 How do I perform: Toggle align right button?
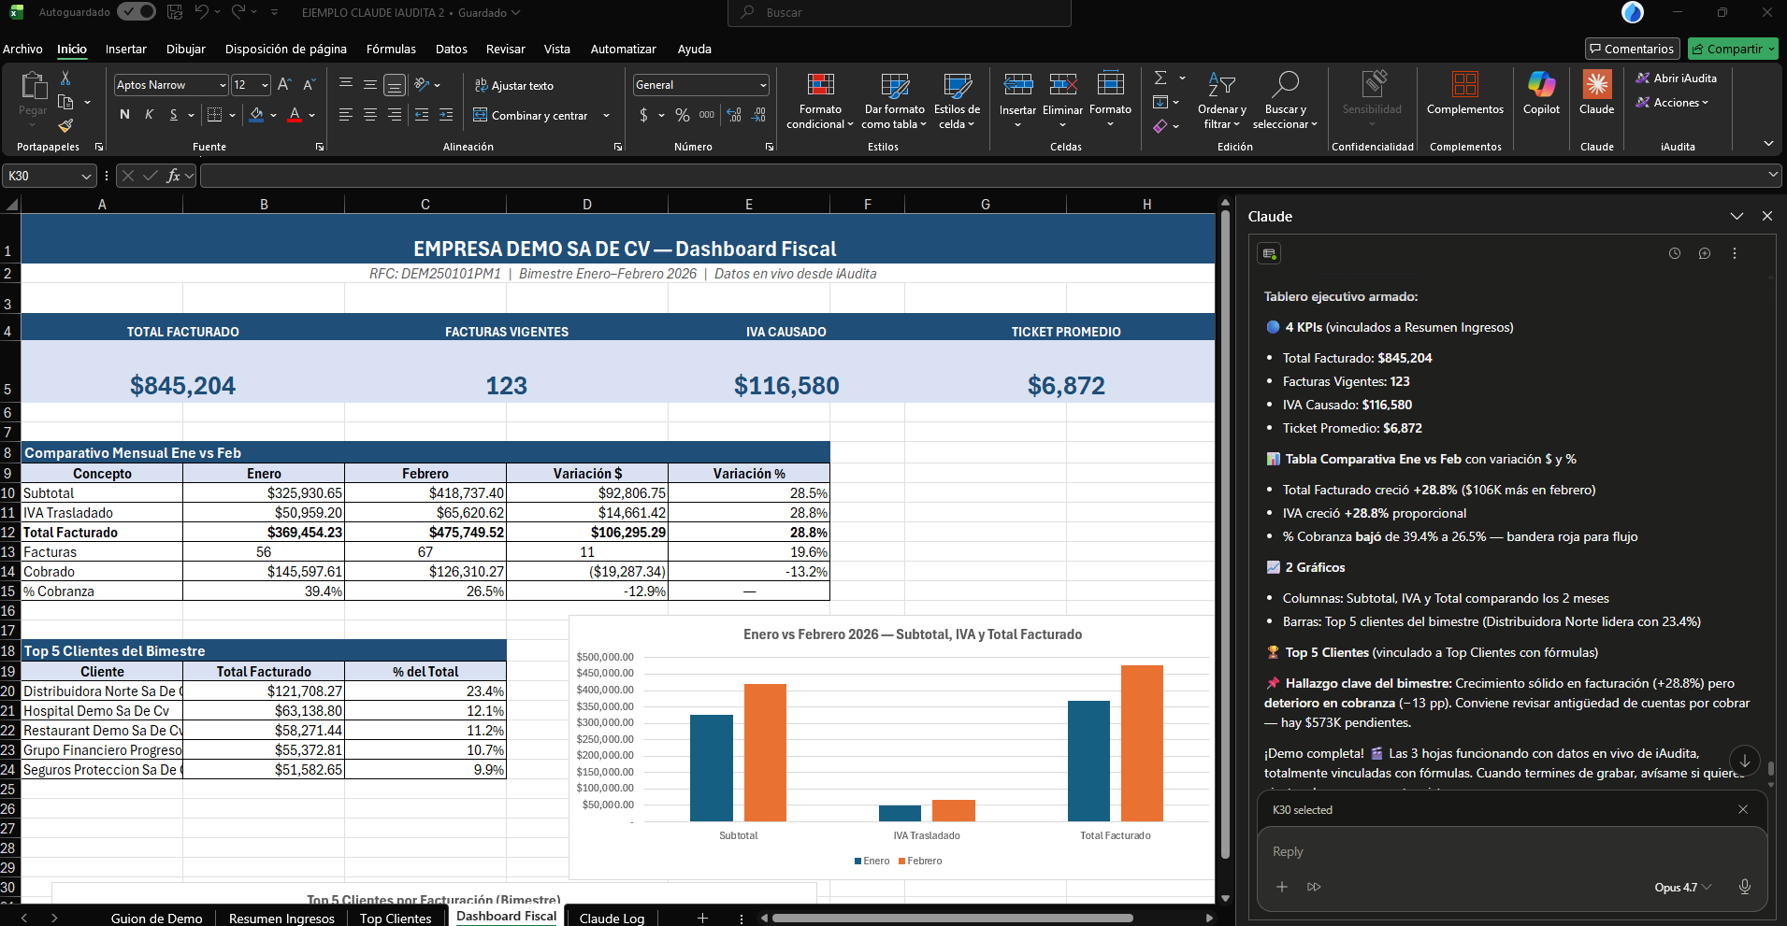coord(395,115)
